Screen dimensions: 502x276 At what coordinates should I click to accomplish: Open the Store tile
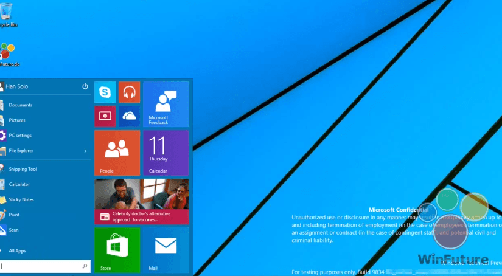click(117, 250)
